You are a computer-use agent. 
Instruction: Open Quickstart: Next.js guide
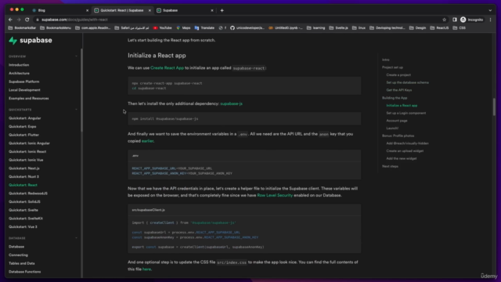(x=24, y=168)
